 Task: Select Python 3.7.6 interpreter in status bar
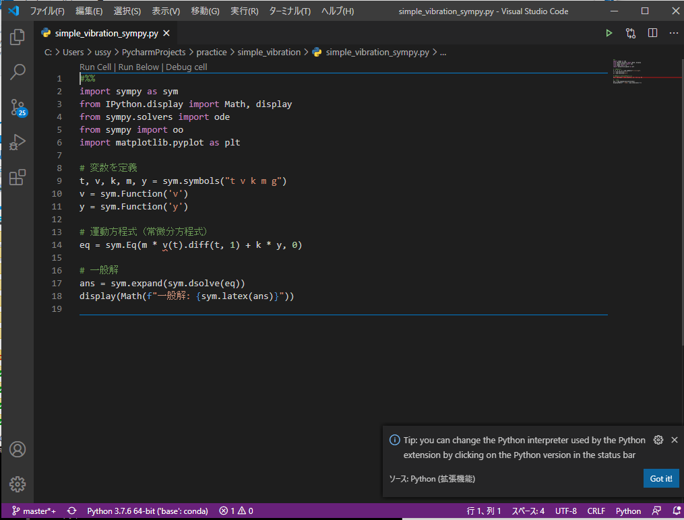(x=147, y=511)
